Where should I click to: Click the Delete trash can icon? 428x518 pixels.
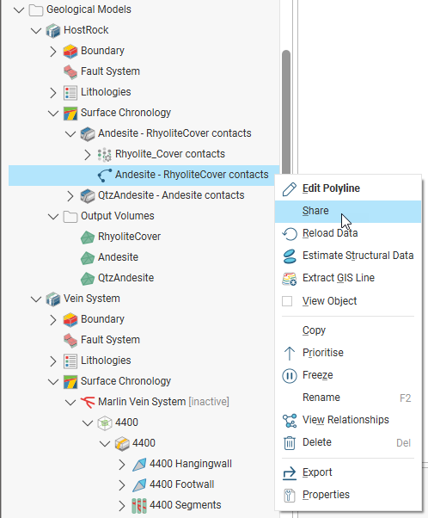pos(290,442)
